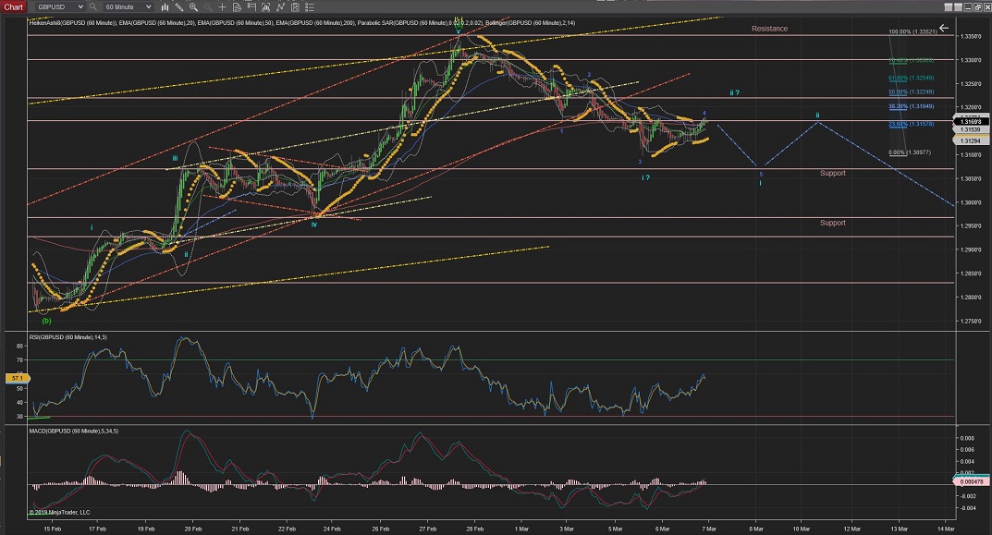Screen dimensions: 992x535
Task: Click the white return-arrow at chart top right
Action: click(x=944, y=29)
